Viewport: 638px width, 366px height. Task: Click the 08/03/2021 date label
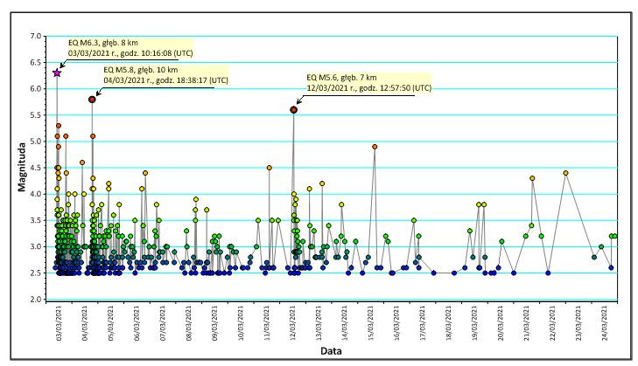tap(189, 323)
